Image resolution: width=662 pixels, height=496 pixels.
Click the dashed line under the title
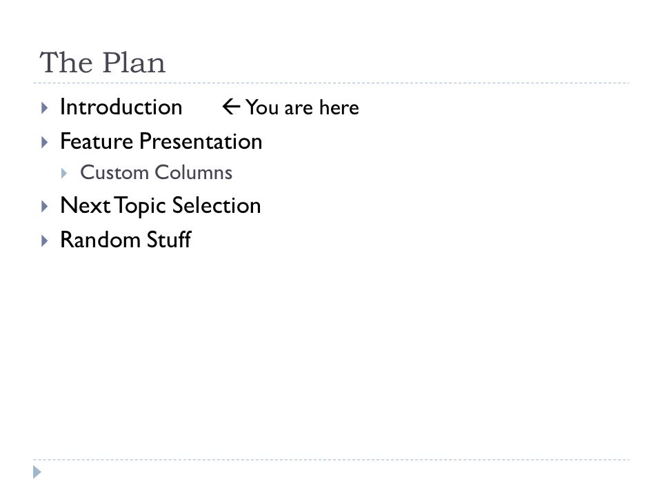click(x=331, y=83)
